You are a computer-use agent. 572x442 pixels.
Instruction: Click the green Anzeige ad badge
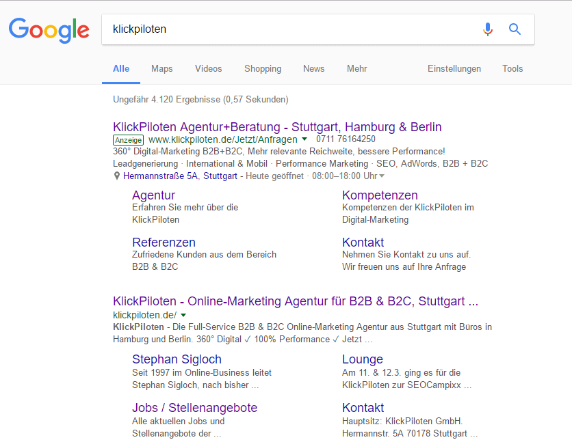(129, 140)
